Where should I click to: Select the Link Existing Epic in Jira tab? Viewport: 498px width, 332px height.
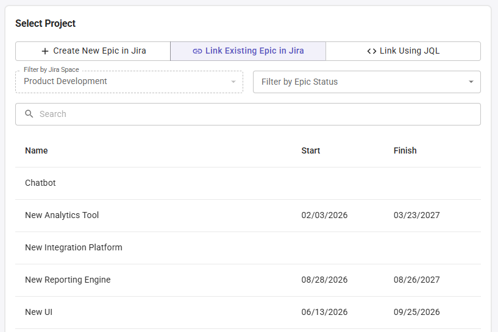248,51
